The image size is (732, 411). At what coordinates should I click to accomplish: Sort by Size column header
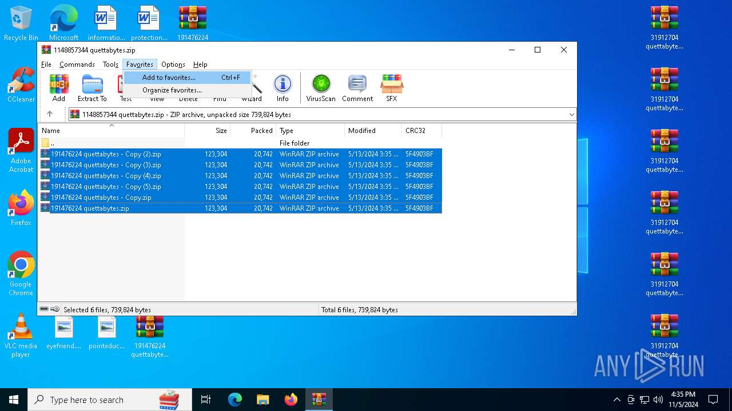[208, 131]
